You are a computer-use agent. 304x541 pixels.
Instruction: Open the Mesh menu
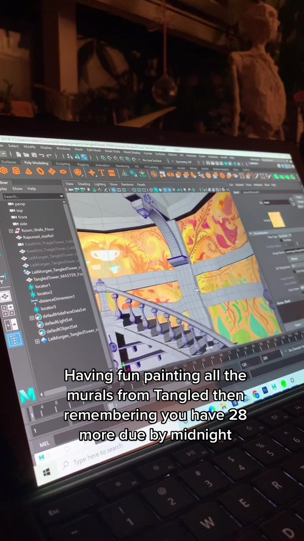[x=79, y=149]
